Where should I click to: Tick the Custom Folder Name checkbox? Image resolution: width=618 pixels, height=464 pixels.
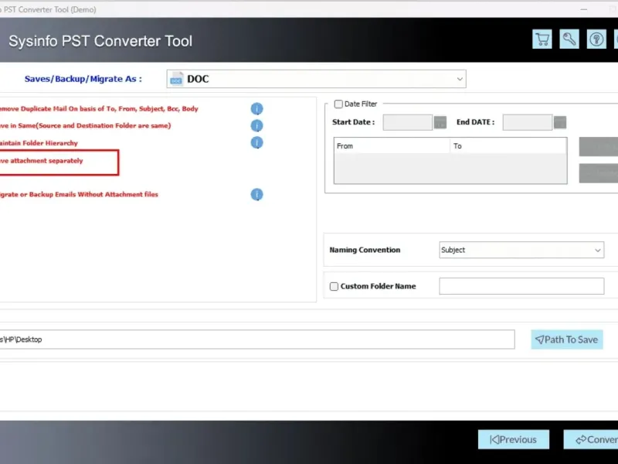point(334,286)
